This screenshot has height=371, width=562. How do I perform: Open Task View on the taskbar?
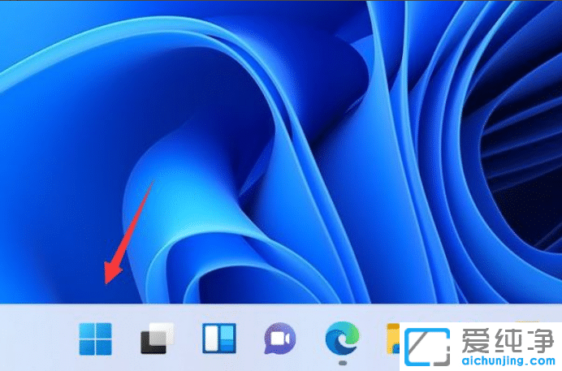[x=158, y=339]
